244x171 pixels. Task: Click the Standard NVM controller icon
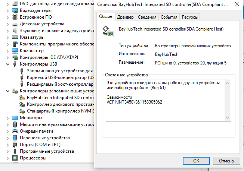pyautogui.click(x=22, y=111)
